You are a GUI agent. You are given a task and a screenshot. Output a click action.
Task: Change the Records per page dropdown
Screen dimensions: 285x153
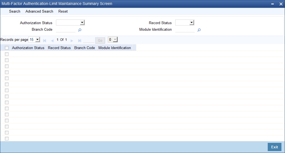(x=34, y=39)
